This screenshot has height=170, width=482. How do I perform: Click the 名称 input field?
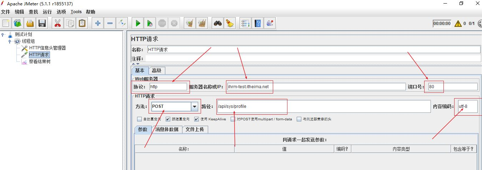pos(315,50)
